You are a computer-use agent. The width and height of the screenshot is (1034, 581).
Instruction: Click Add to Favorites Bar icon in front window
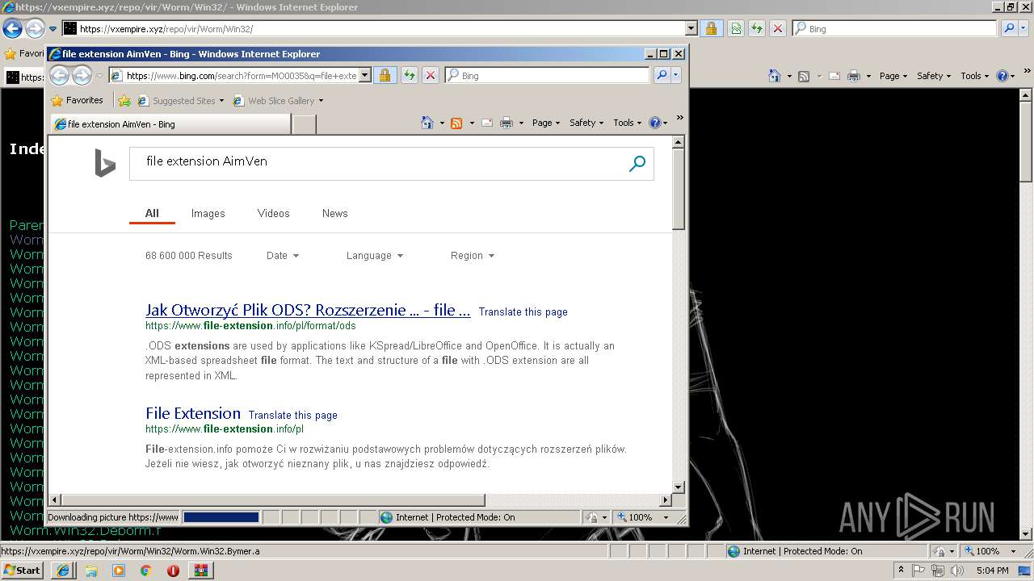[x=124, y=101]
